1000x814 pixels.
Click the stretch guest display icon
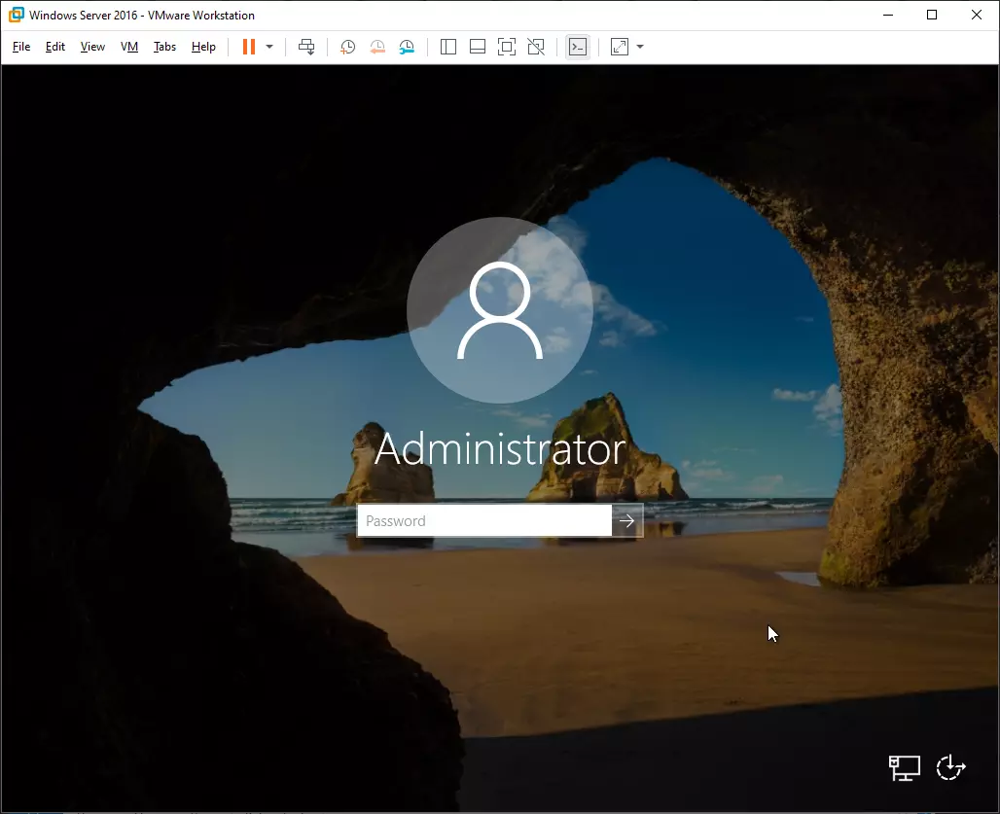point(620,47)
